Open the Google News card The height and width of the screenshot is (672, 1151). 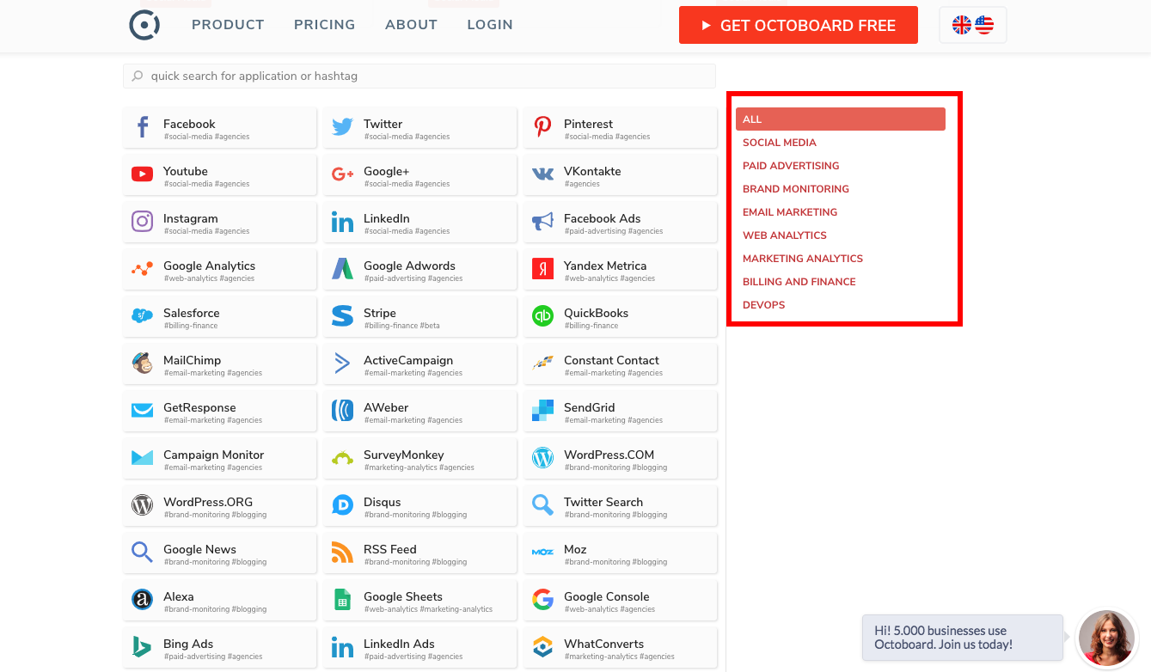point(220,553)
